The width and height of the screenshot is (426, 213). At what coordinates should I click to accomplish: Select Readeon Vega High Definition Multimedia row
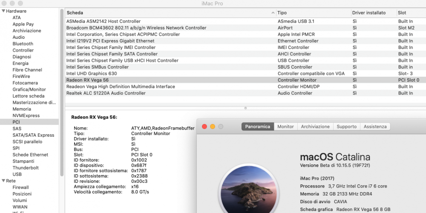(x=245, y=86)
